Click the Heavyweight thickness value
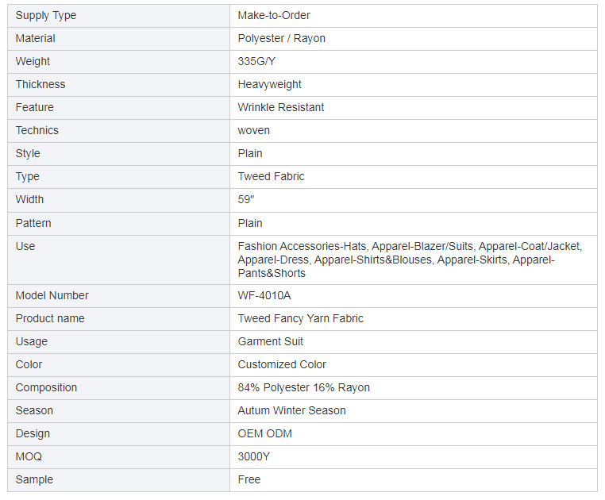The image size is (605, 500). [269, 84]
